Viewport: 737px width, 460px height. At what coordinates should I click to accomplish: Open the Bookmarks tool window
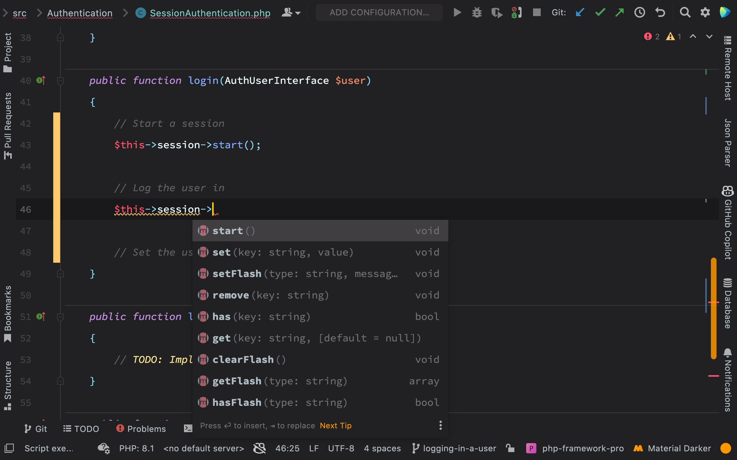(8, 314)
